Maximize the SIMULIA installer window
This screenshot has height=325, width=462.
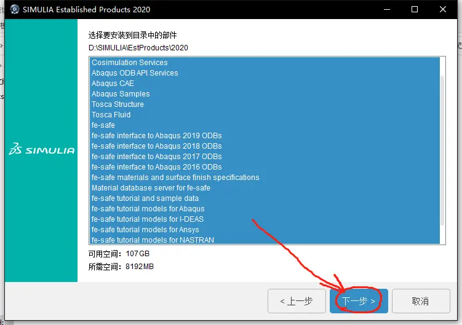click(x=415, y=9)
